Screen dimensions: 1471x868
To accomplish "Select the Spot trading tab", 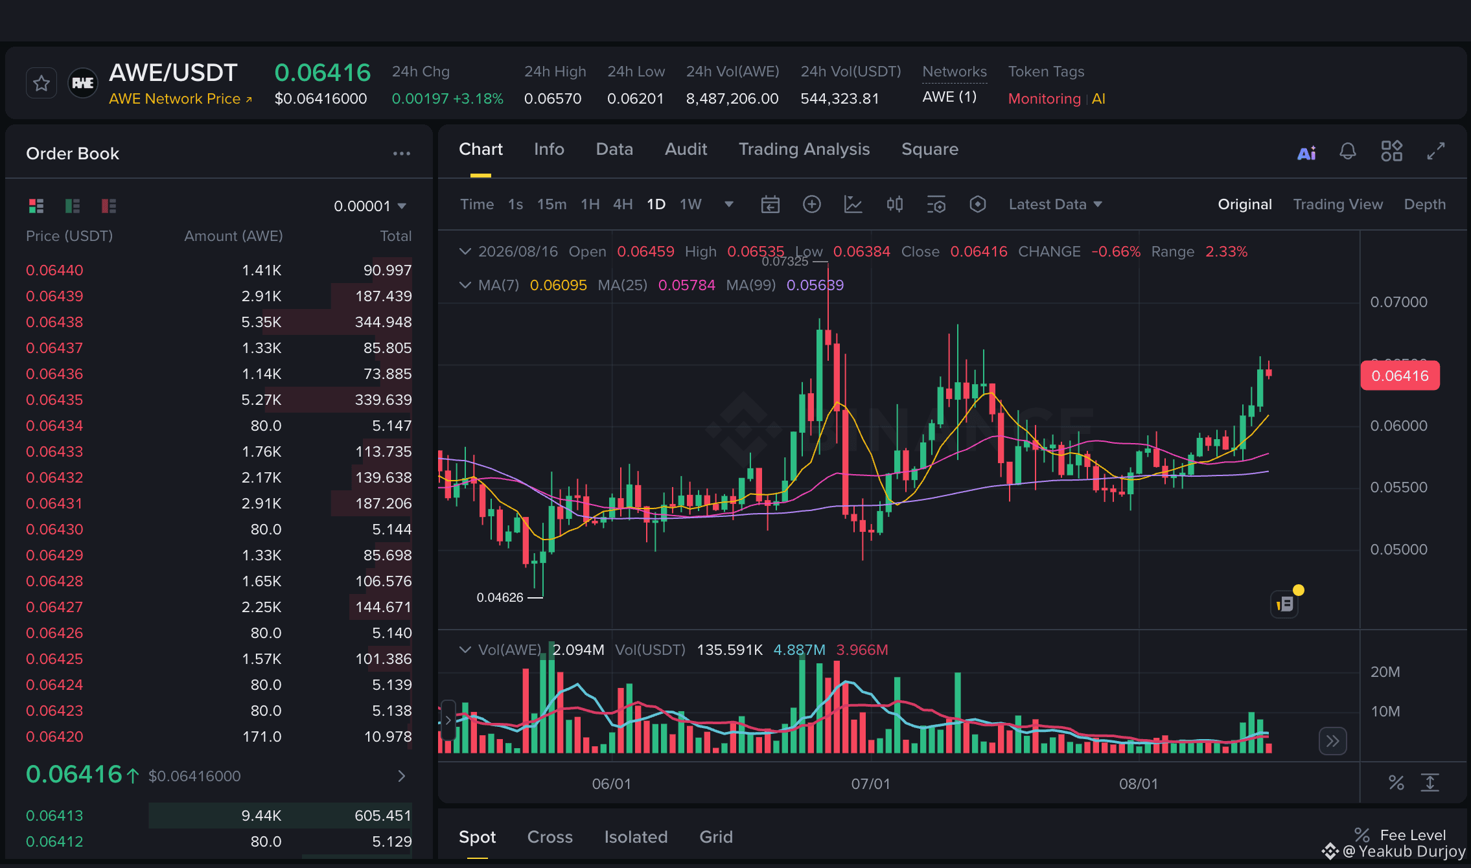I will click(x=478, y=837).
